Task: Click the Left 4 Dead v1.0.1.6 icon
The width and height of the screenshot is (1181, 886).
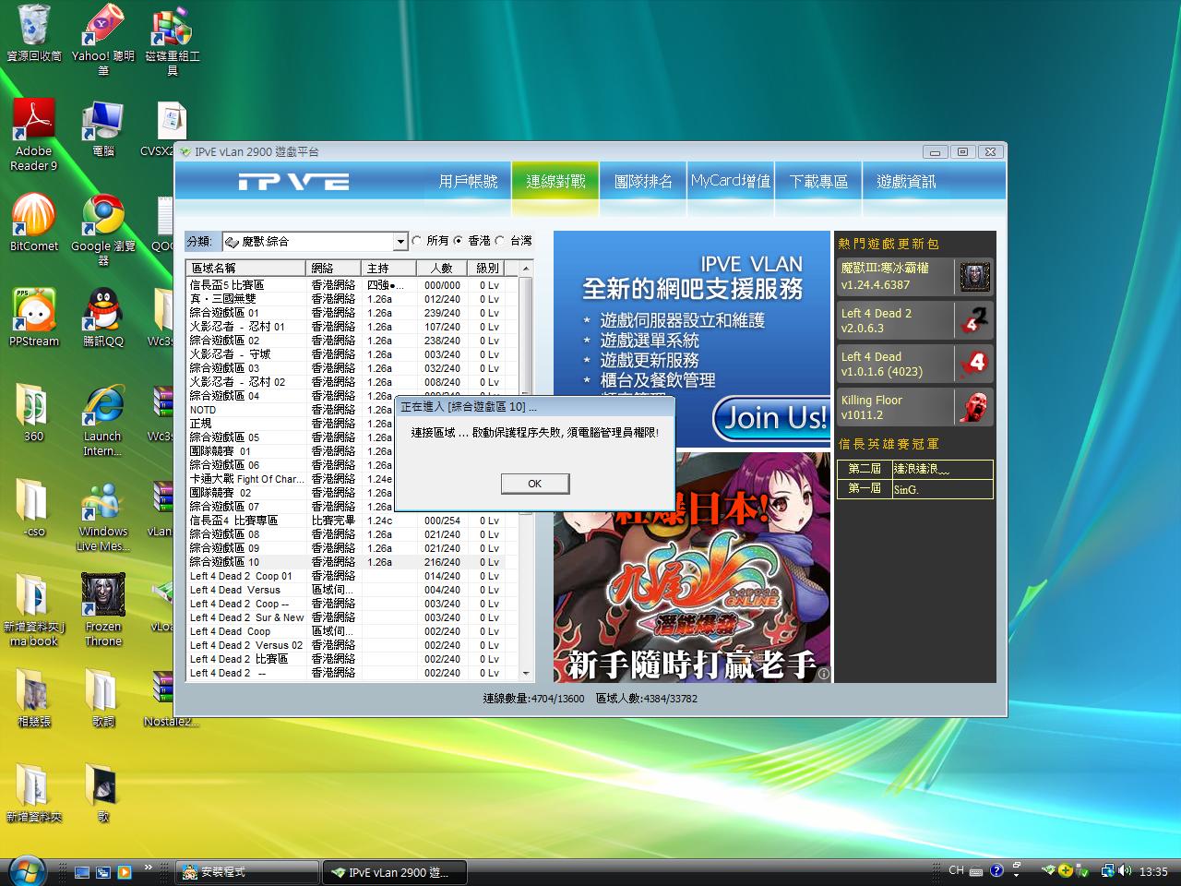Action: point(974,364)
